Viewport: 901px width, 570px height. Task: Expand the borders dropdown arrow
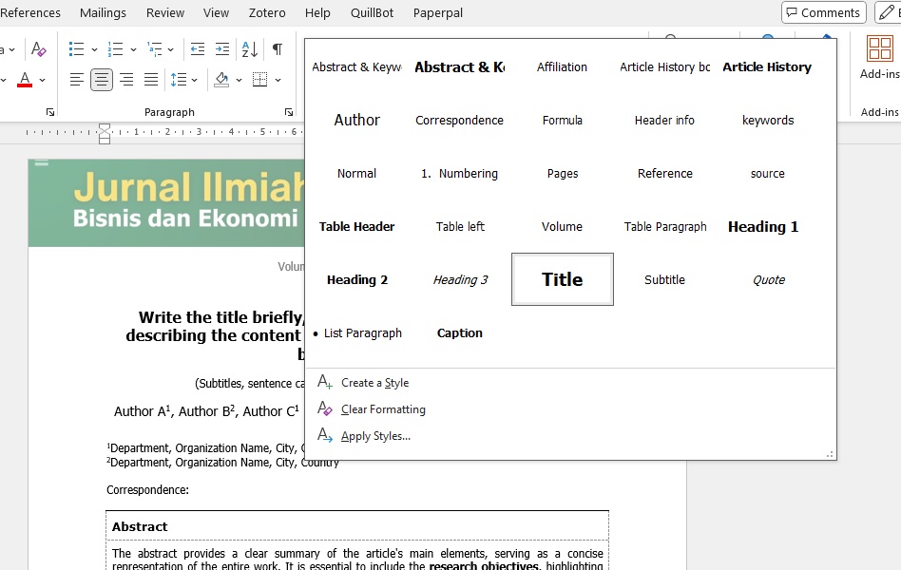tap(278, 80)
